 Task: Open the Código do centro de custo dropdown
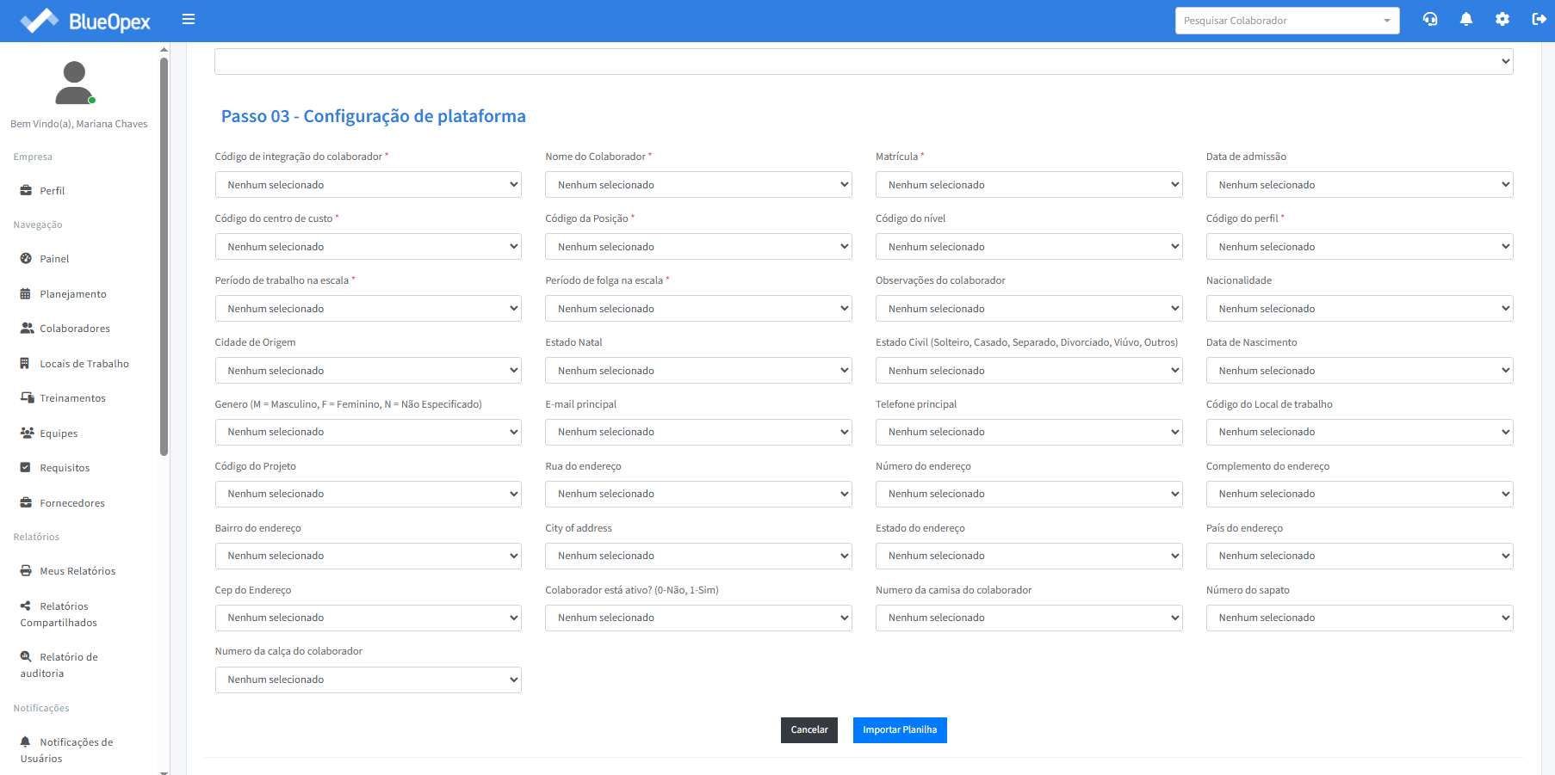point(369,247)
